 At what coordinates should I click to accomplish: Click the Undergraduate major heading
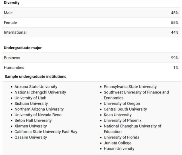(x=23, y=48)
